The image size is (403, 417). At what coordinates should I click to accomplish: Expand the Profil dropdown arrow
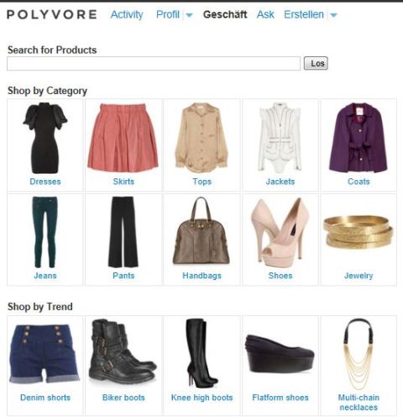(x=190, y=15)
